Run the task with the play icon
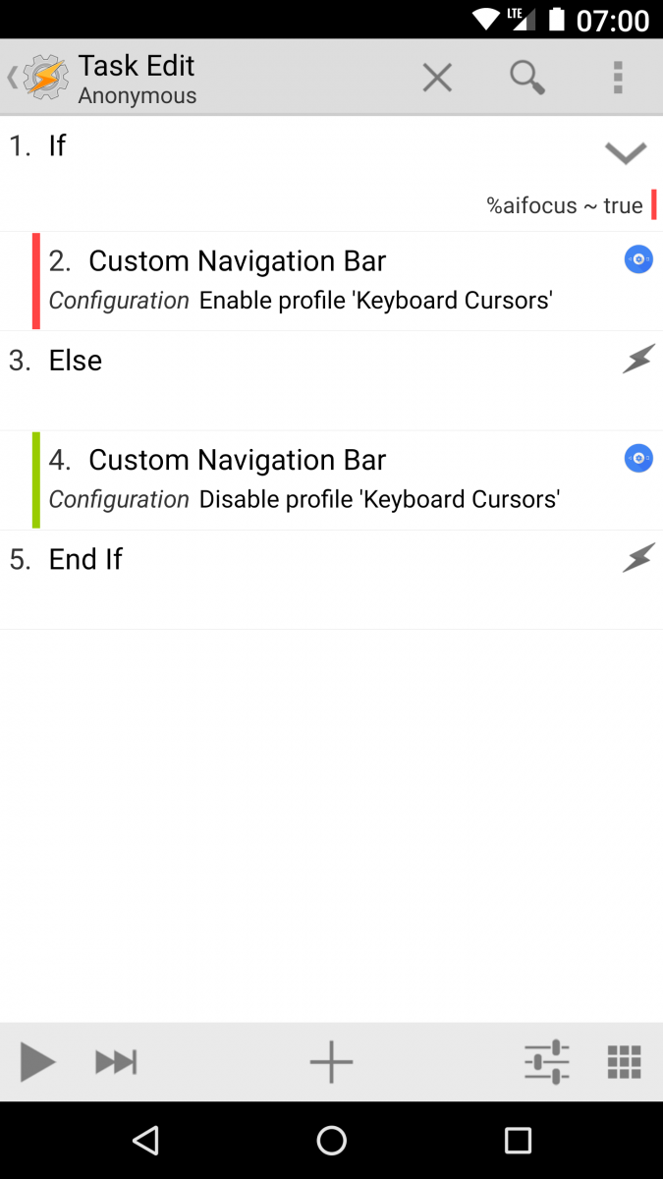Image resolution: width=663 pixels, height=1179 pixels. 37,1061
